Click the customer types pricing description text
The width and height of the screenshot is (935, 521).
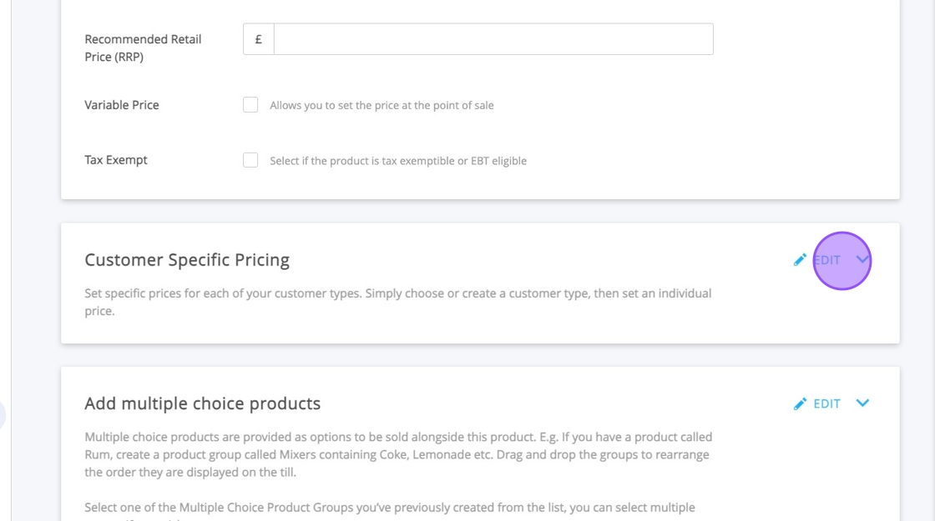point(397,302)
